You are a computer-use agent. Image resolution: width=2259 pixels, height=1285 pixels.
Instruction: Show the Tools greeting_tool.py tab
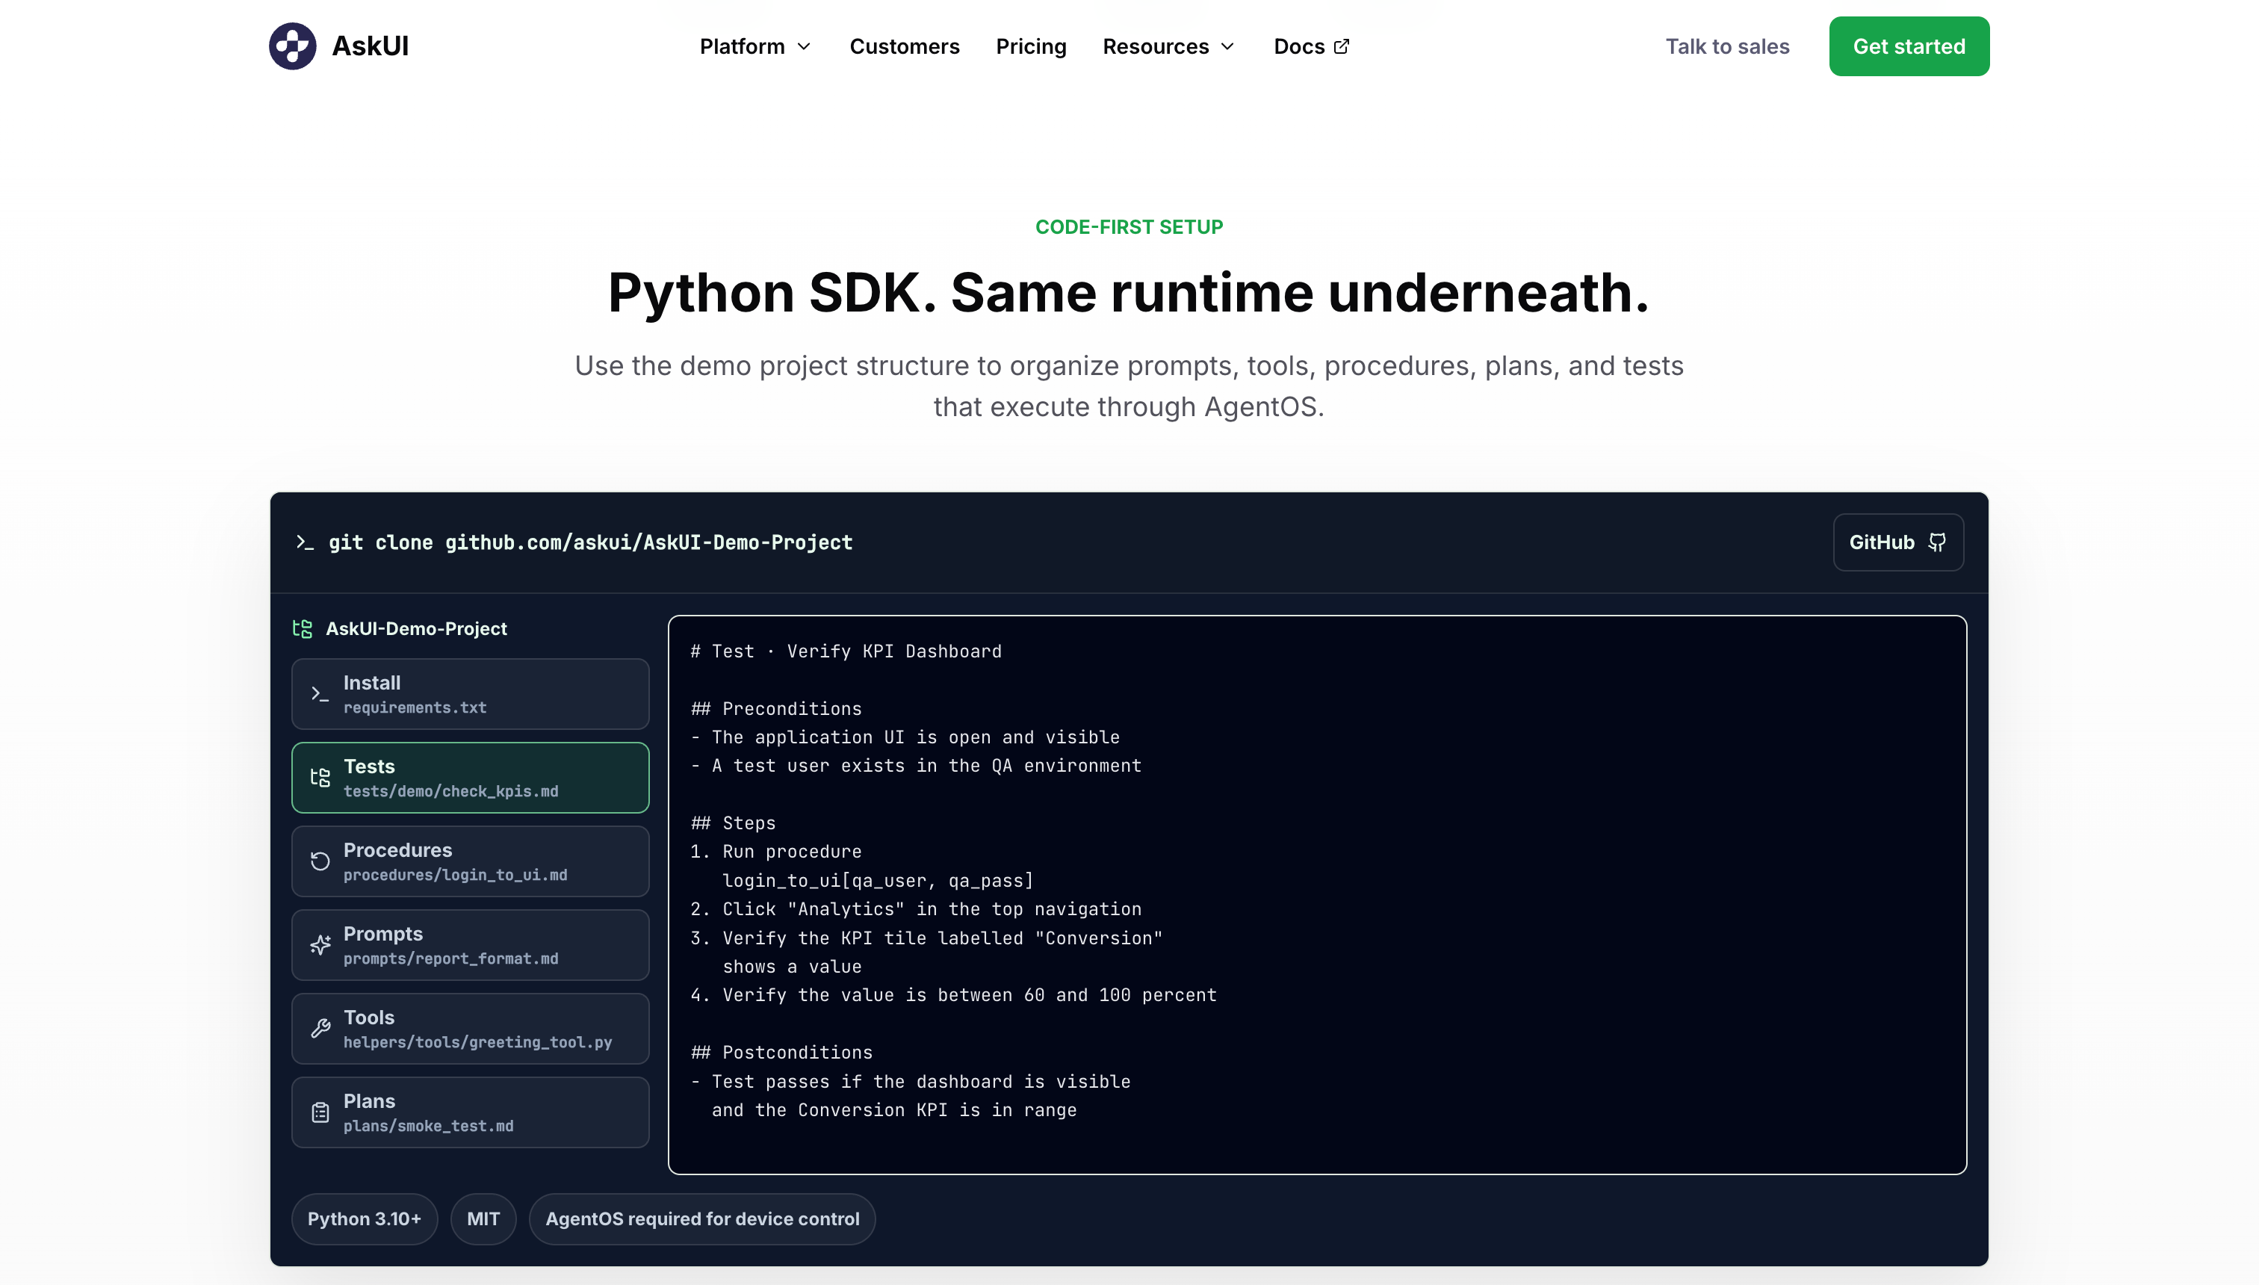(471, 1028)
